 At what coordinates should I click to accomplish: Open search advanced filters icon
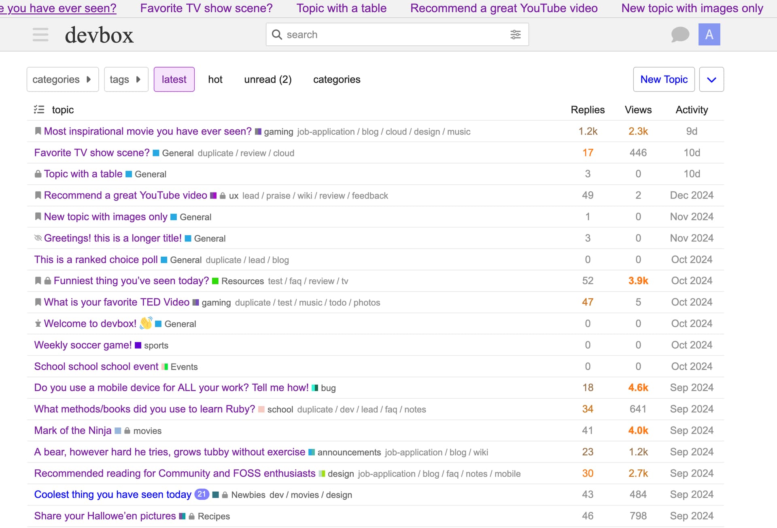[515, 35]
